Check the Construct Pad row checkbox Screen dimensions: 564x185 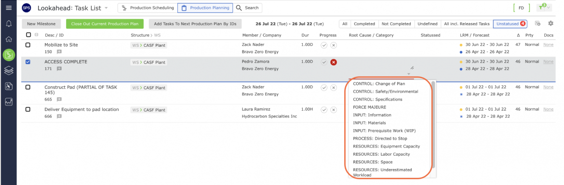pos(28,87)
